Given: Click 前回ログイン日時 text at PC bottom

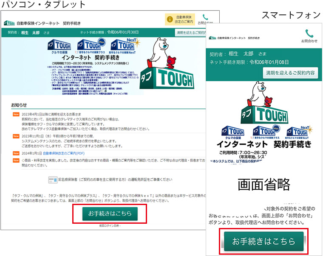Looking at the screenshot, I should coord(110,226).
